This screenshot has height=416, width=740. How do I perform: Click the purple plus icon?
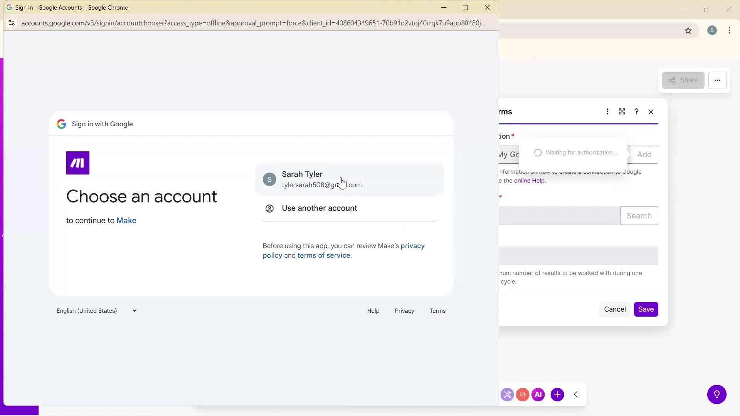[x=558, y=394]
